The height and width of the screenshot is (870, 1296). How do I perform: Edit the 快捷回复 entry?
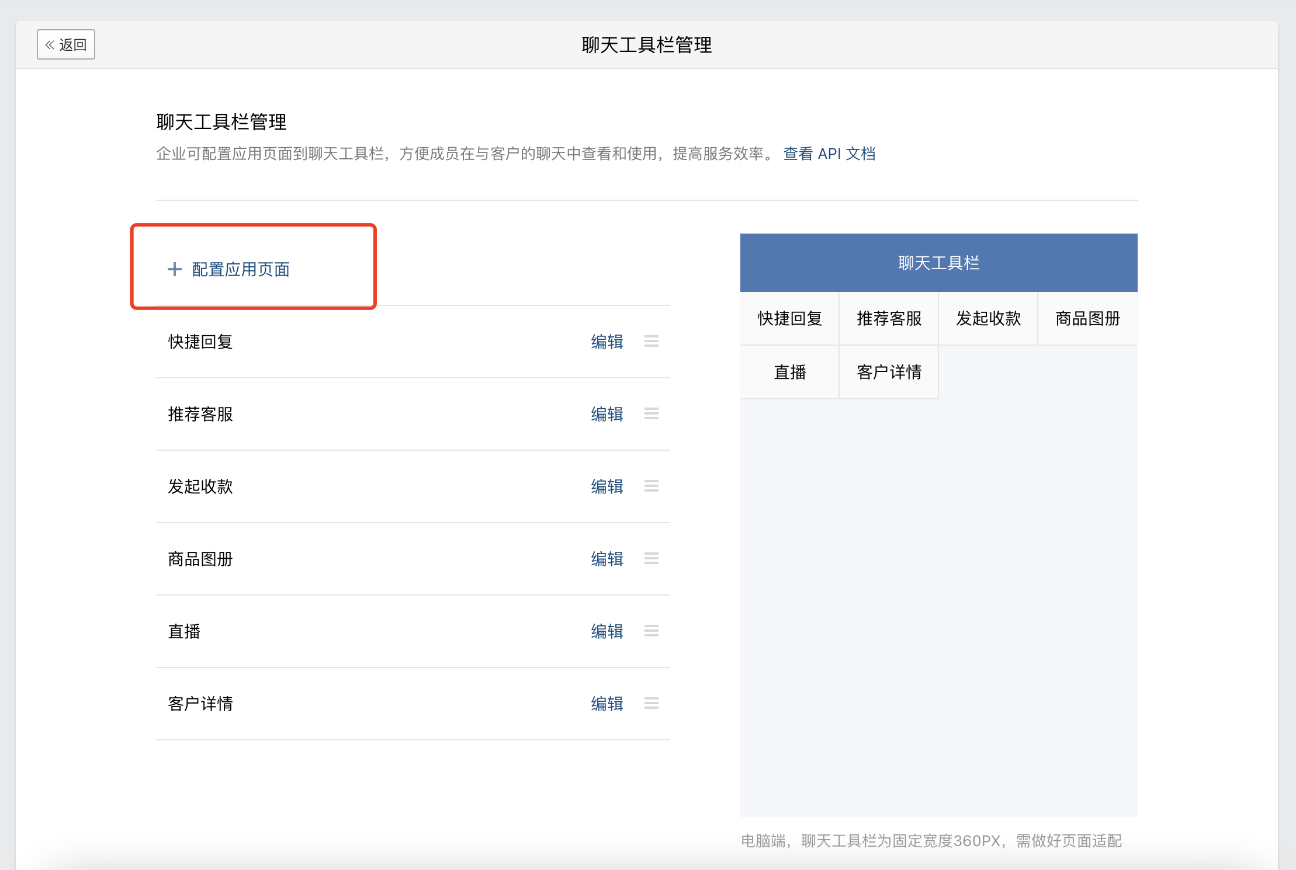pos(607,342)
